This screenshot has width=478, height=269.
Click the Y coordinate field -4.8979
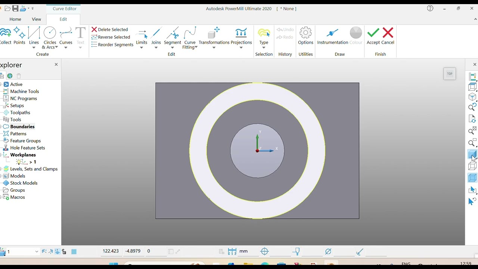click(133, 251)
